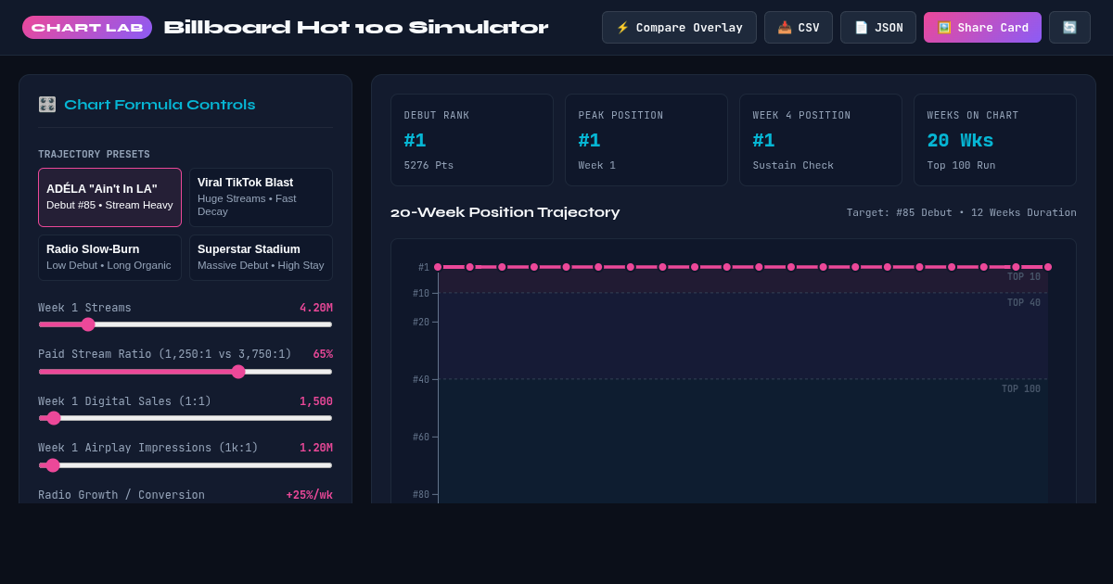
Task: Adjust the Week 1 Digital Sales slider
Action: 185,418
